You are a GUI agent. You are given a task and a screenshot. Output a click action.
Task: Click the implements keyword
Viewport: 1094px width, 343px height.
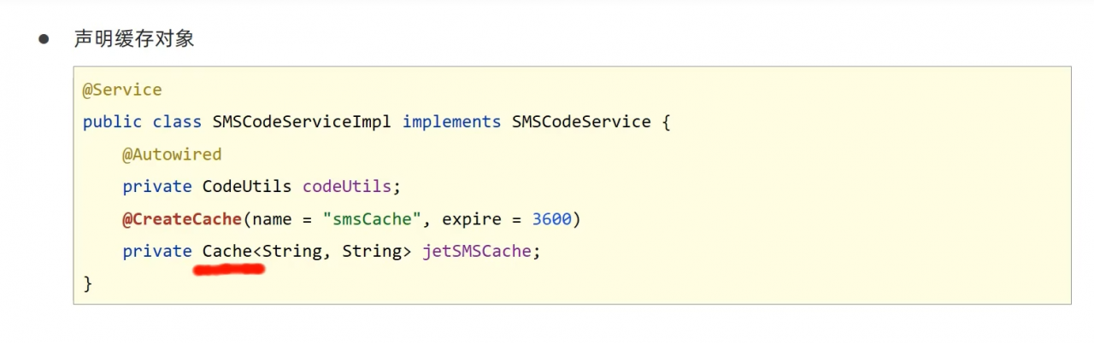[451, 122]
